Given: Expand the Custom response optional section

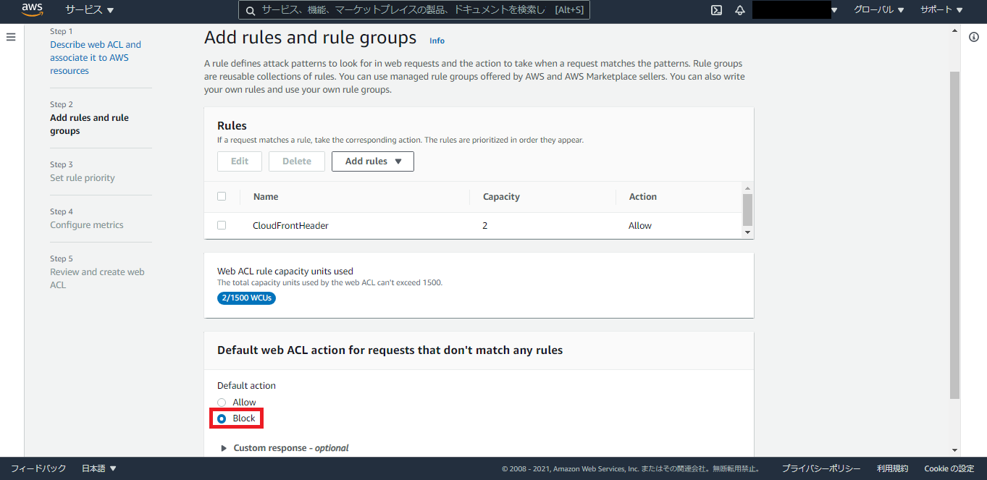Looking at the screenshot, I should point(285,448).
